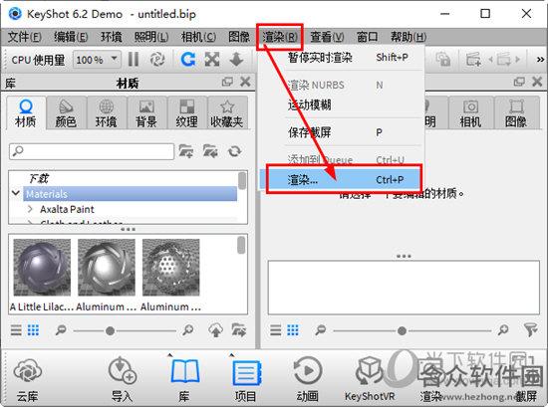Switch to the 颜色 library tab
Viewport: 548px width, 407px height.
pyautogui.click(x=66, y=113)
